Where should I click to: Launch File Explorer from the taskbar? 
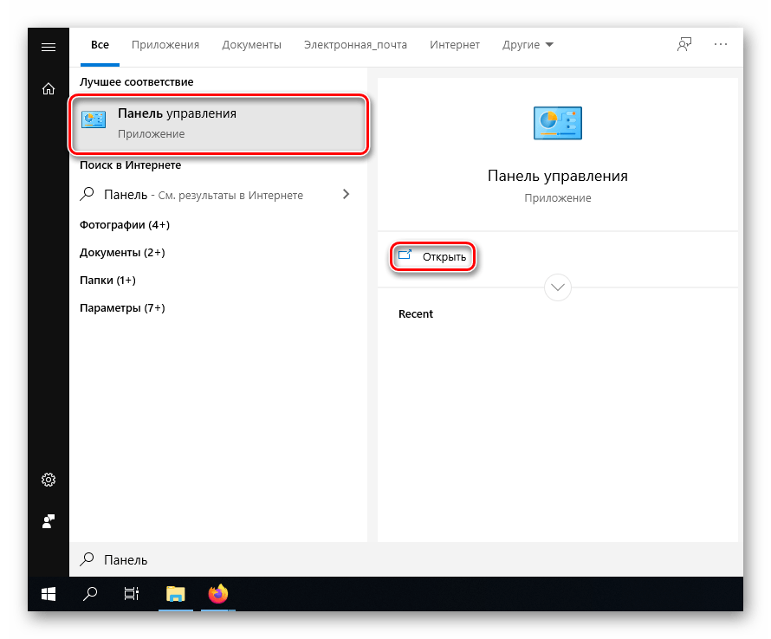pyautogui.click(x=176, y=594)
